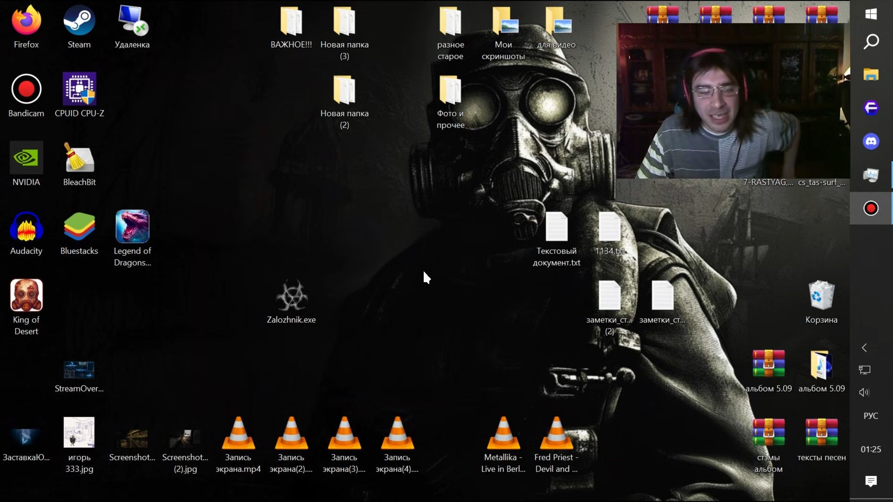
Task: Select the ВАЖНОЕ!!! folder
Action: (292, 28)
